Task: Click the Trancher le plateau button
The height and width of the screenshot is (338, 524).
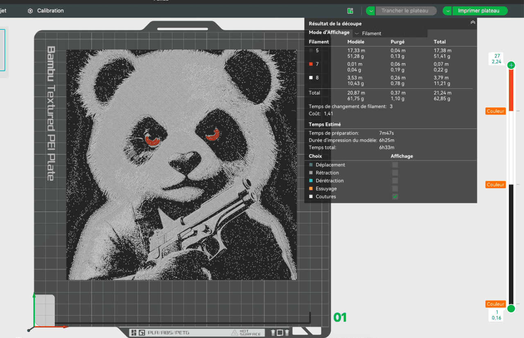Action: click(405, 11)
